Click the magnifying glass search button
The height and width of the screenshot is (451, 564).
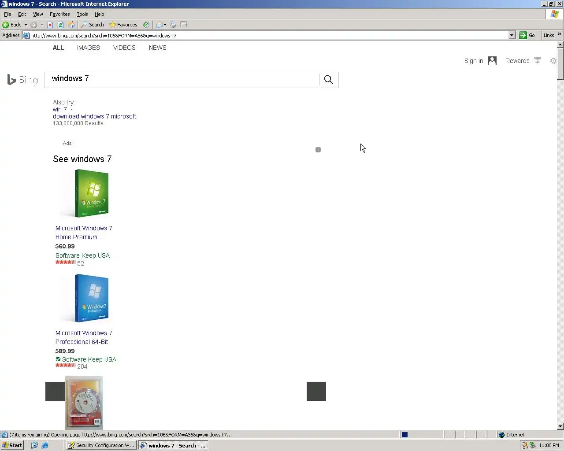(328, 80)
